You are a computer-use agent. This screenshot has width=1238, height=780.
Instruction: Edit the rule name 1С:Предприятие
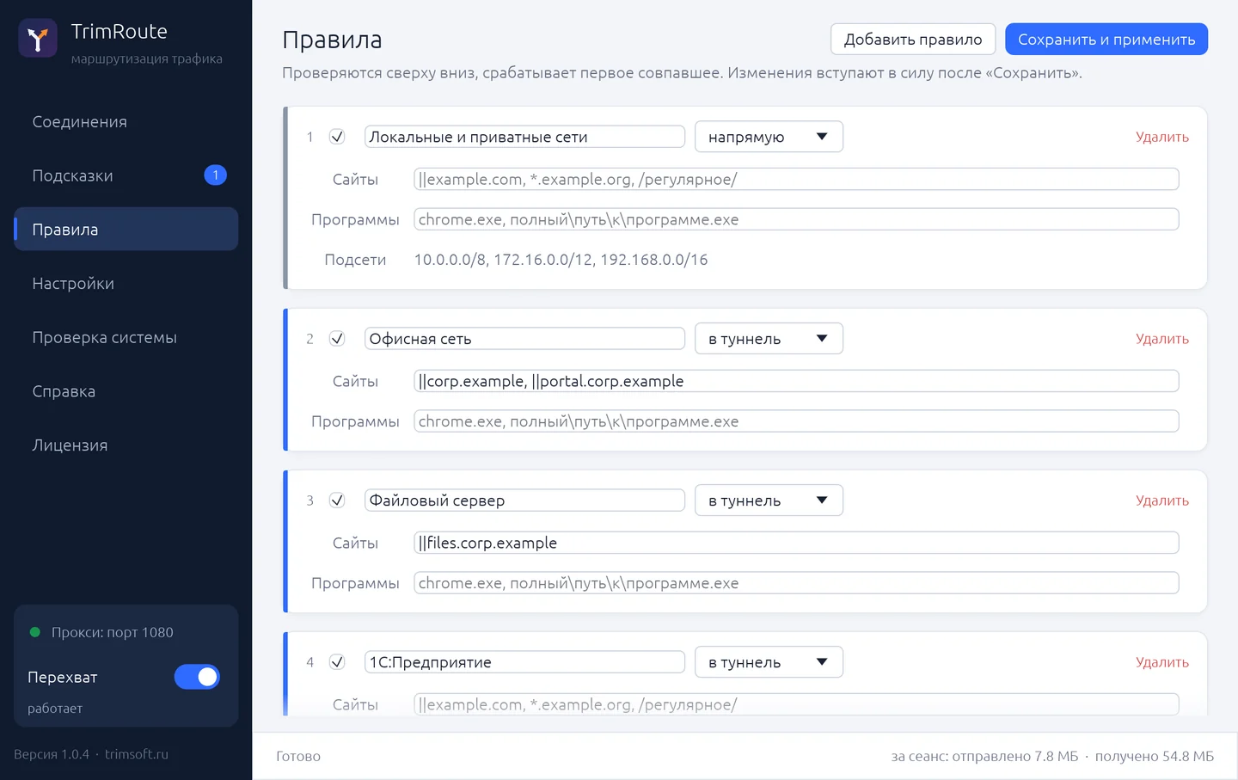point(524,662)
